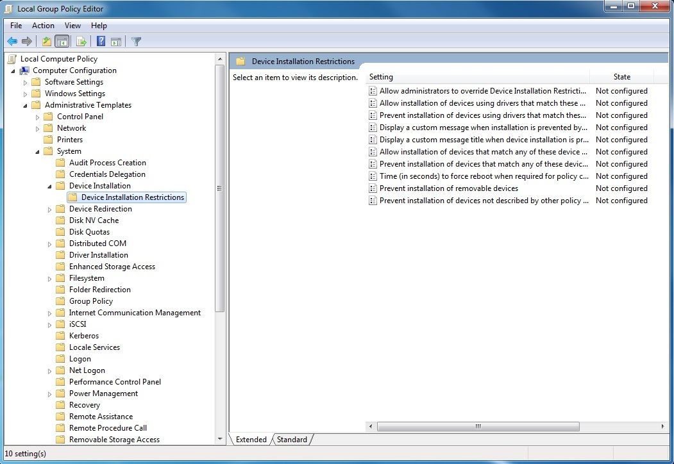The image size is (674, 464).
Task: Click folder icon of Disk Quotas node
Action: tap(61, 232)
